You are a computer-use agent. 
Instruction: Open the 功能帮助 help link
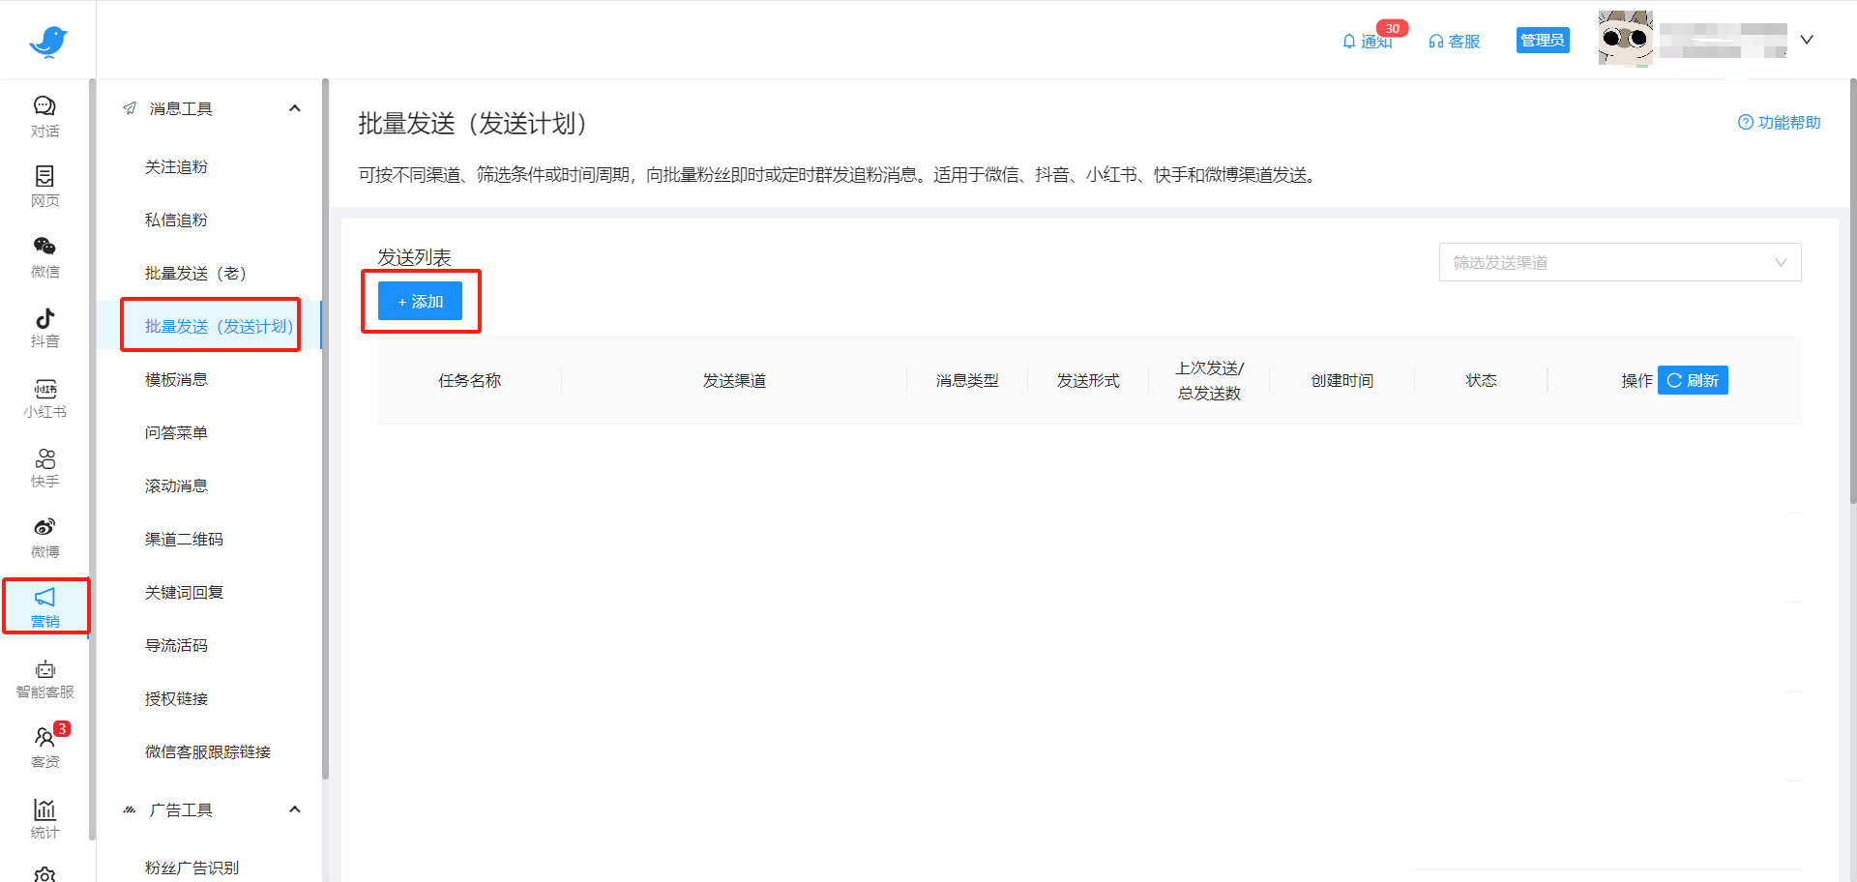(1778, 123)
